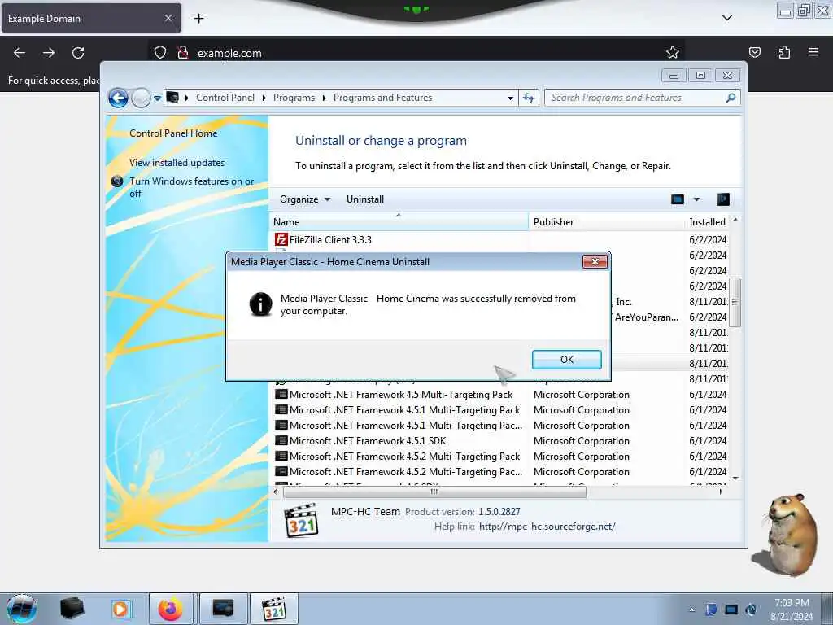Go back in Control Panel window
The image size is (833, 625).
pyautogui.click(x=118, y=98)
